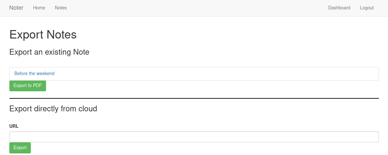388x155 pixels.
Task: Click the 'Export Notes' page heading
Action: click(x=43, y=35)
